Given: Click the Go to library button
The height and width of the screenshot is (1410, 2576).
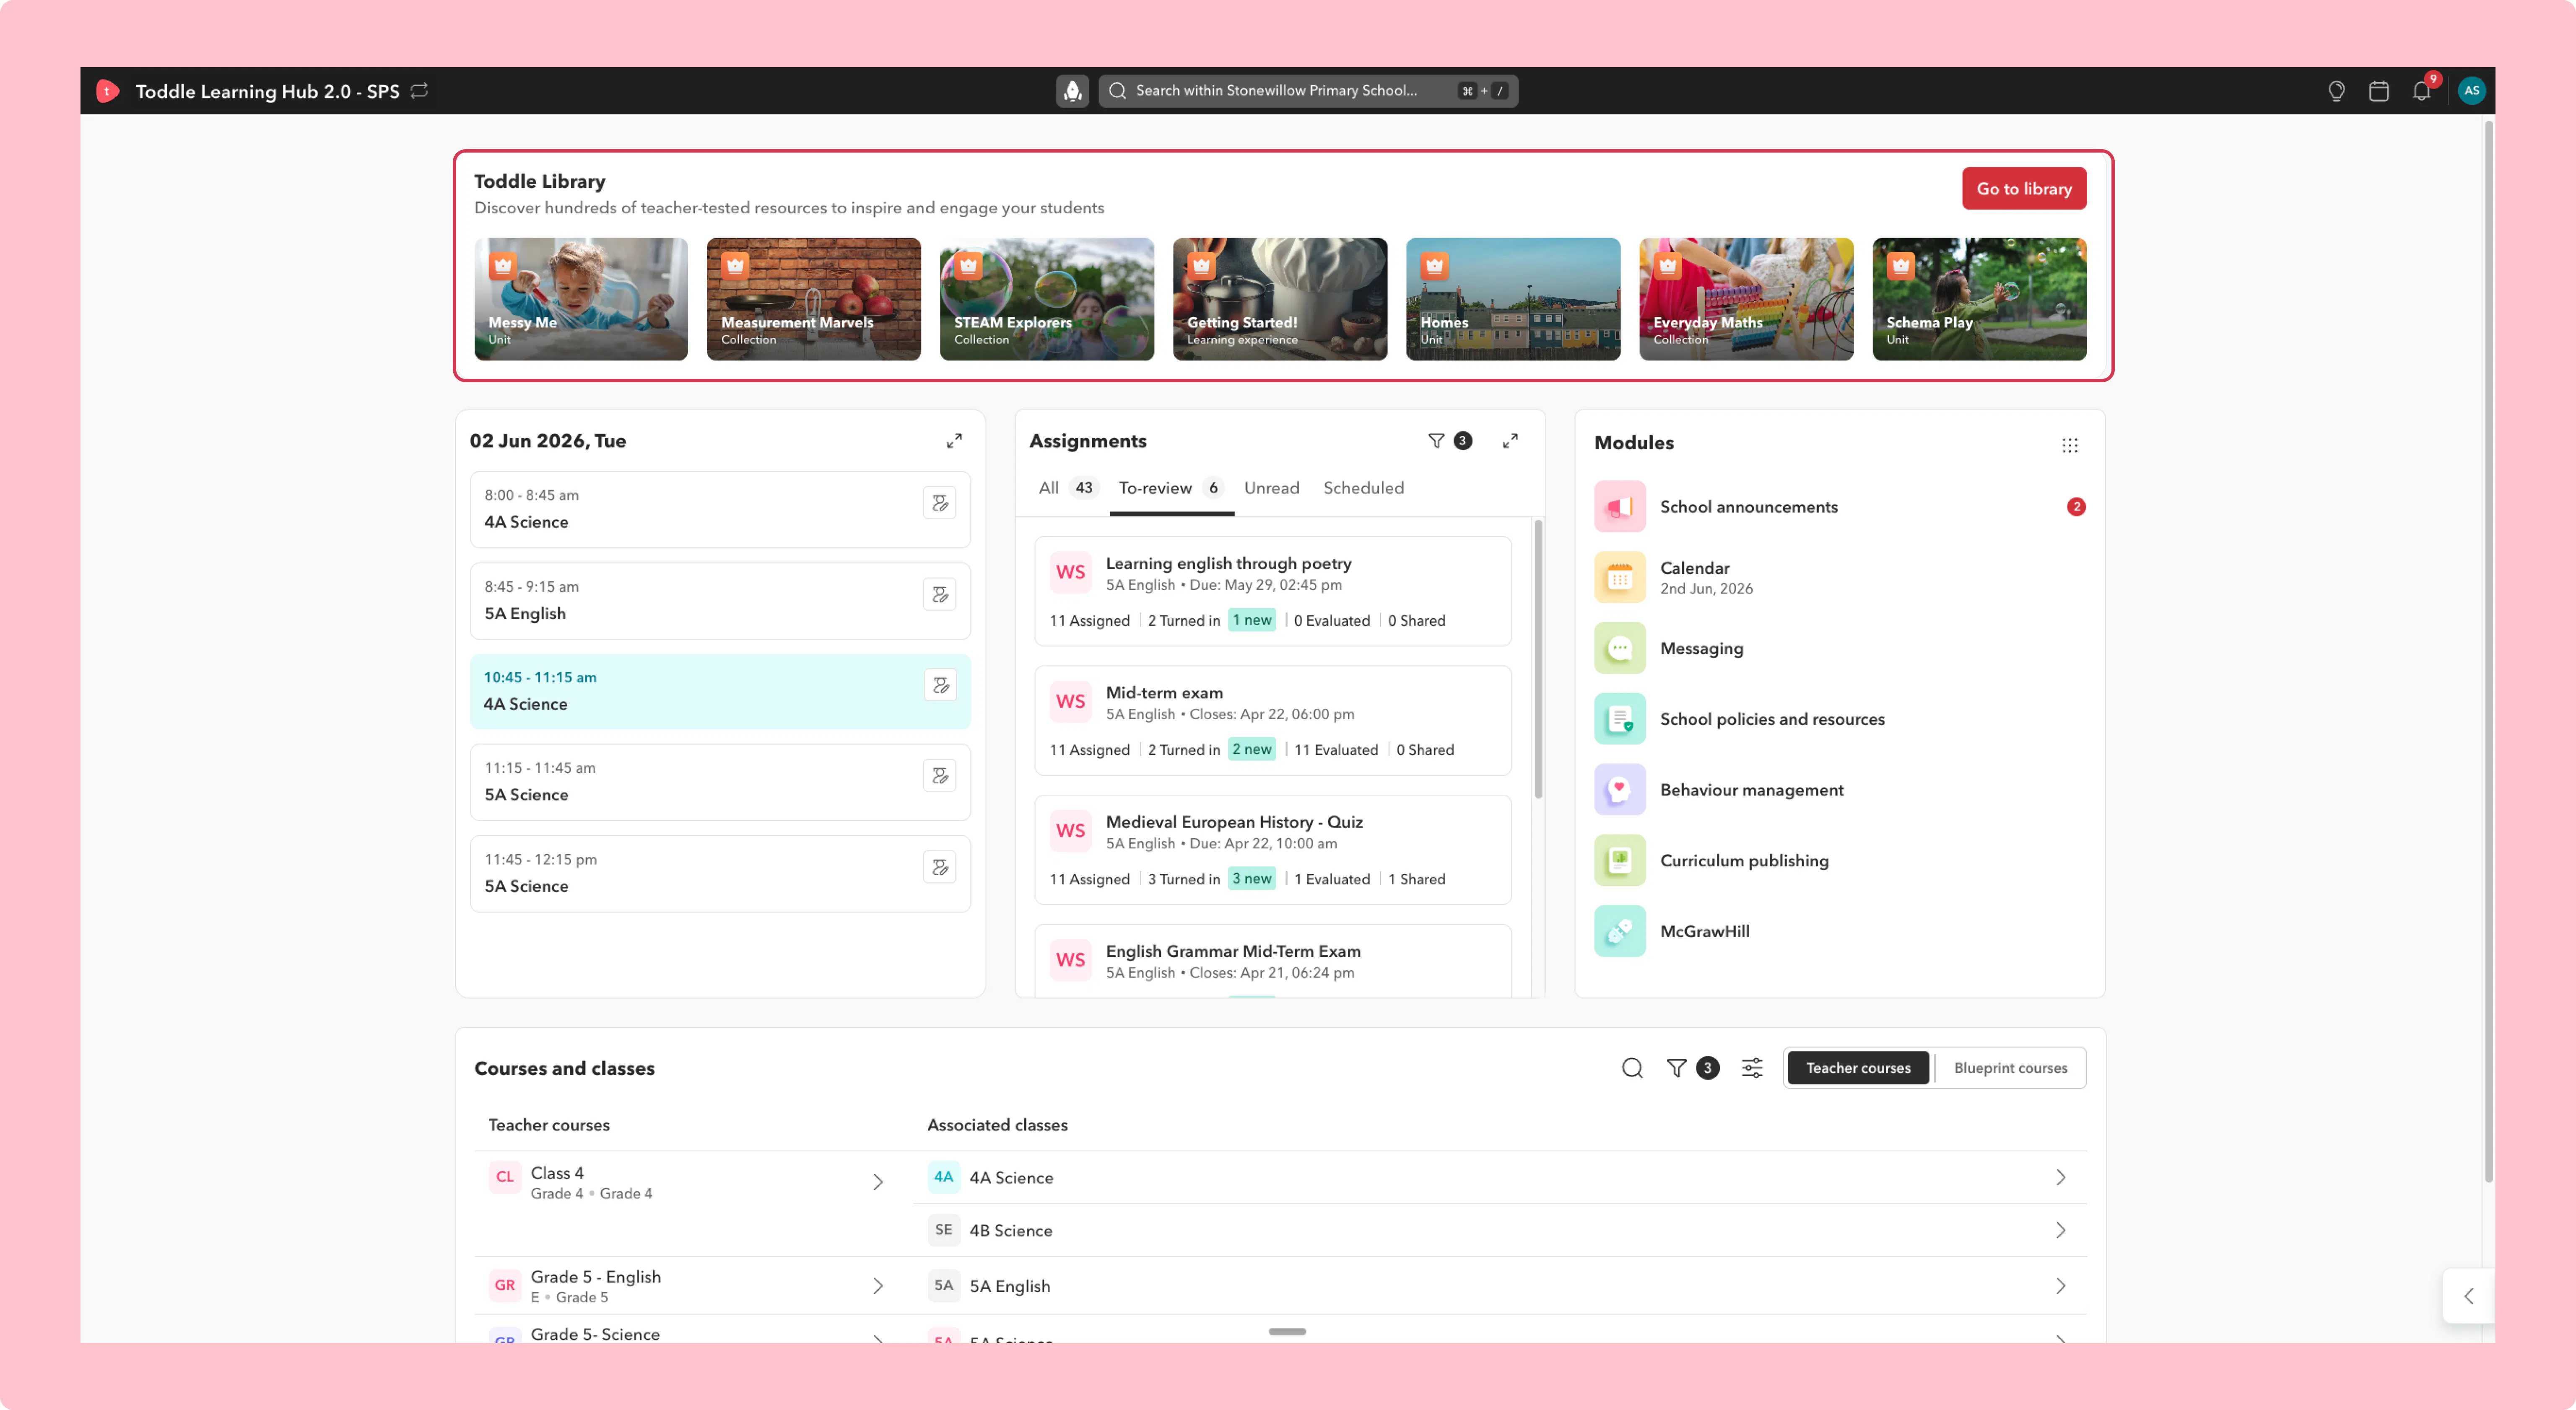Looking at the screenshot, I should point(2024,189).
